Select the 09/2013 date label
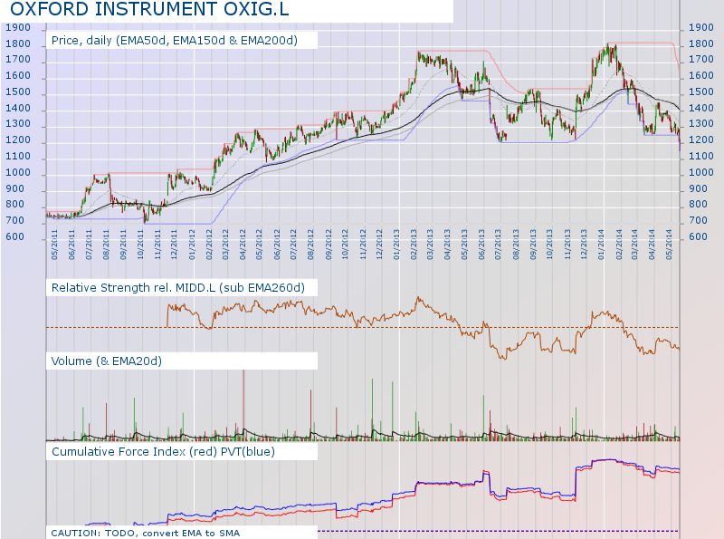Viewport: 724px width, 539px height. 533,245
